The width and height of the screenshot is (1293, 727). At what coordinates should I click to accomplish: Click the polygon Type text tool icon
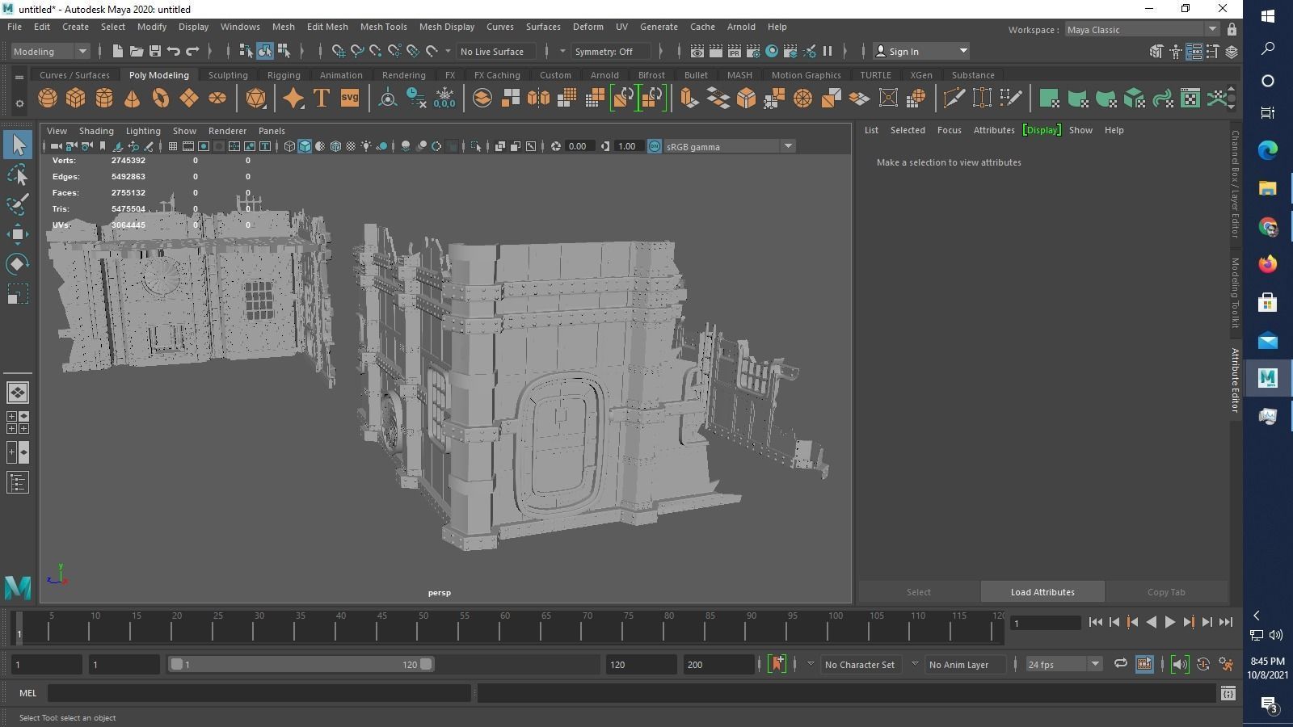pyautogui.click(x=321, y=99)
